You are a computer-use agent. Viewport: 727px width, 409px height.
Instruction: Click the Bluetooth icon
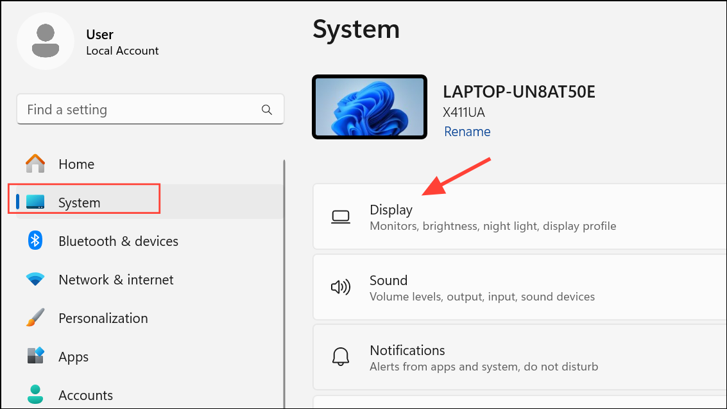click(x=35, y=241)
